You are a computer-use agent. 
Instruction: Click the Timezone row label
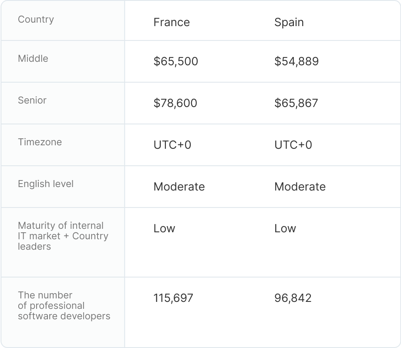[40, 142]
